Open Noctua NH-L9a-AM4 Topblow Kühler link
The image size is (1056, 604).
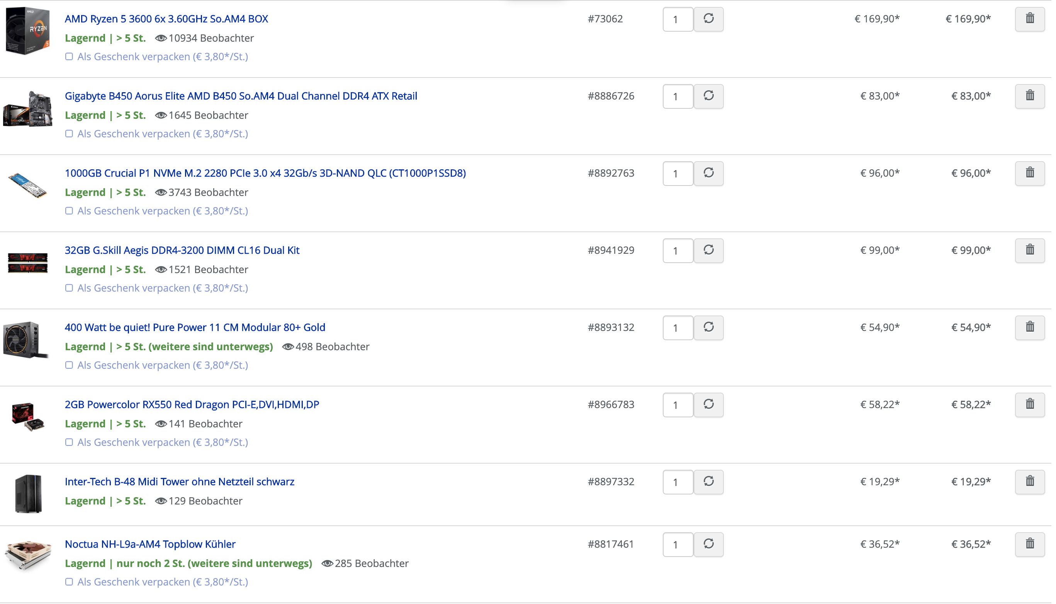click(151, 545)
